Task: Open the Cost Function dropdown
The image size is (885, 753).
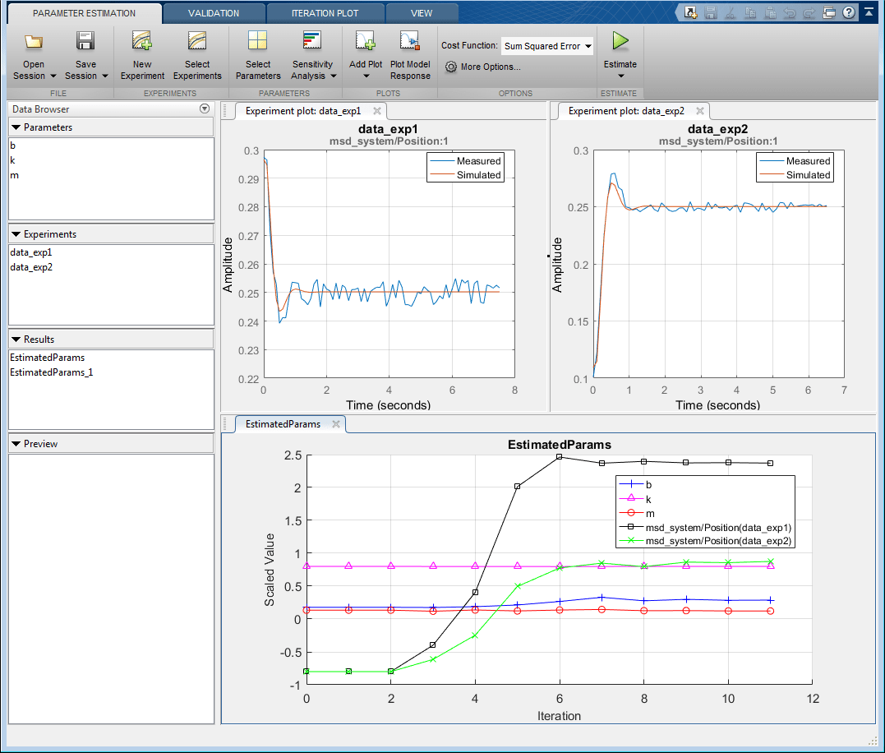Action: click(x=548, y=46)
